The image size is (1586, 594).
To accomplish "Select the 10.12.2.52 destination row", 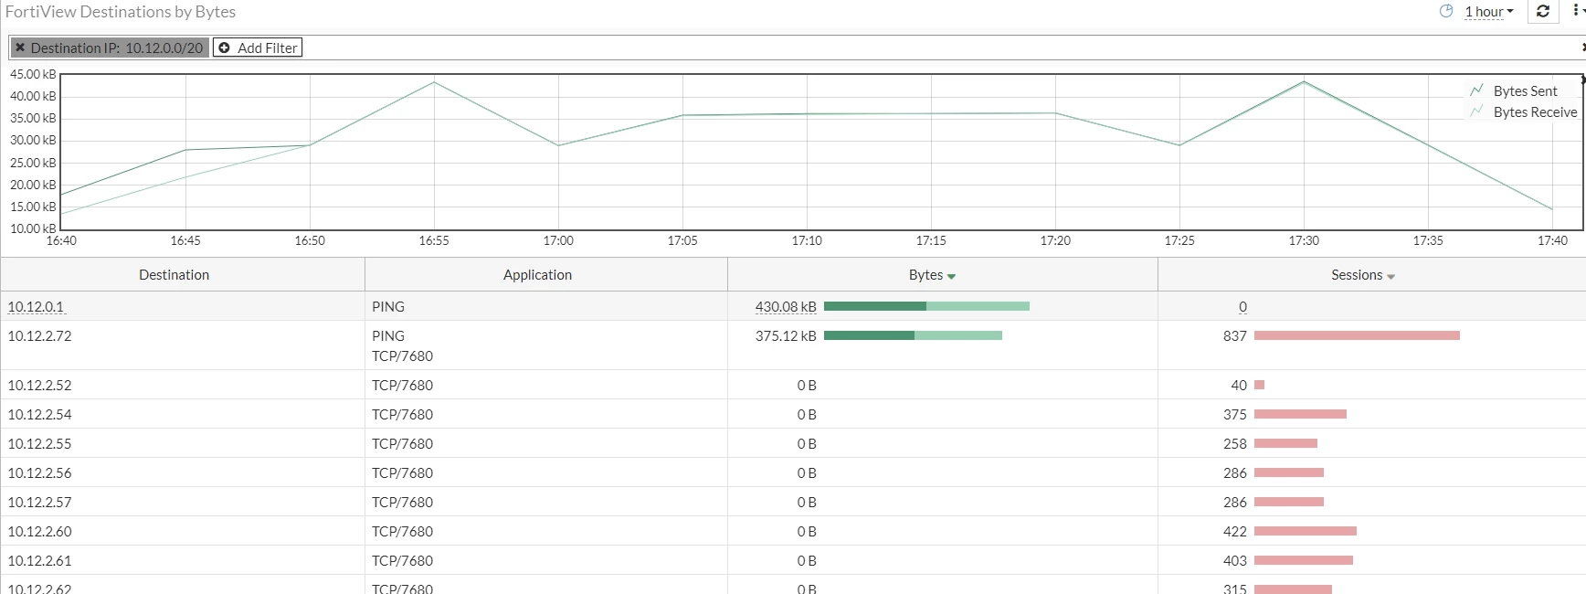I will tap(793, 385).
